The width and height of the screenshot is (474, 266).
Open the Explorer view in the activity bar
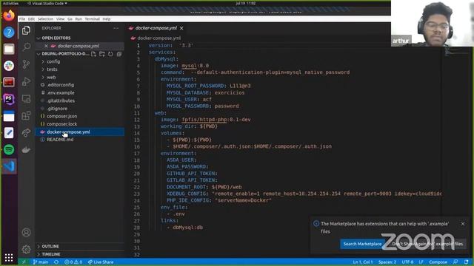[26, 30]
